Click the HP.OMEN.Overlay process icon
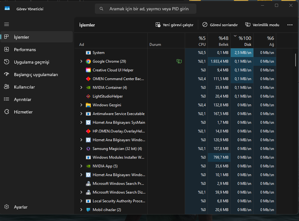 (x=88, y=131)
